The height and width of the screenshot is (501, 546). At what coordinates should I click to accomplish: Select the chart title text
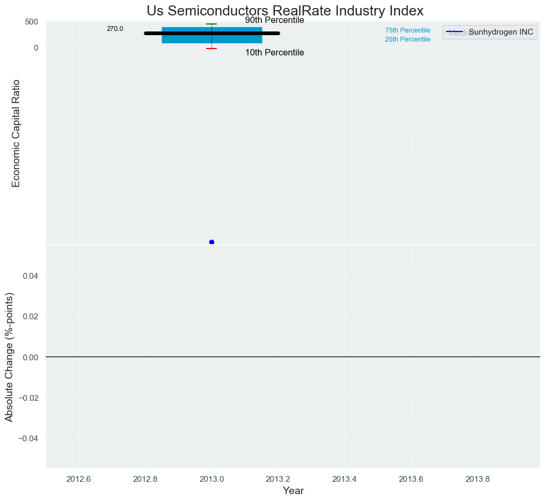285,11
